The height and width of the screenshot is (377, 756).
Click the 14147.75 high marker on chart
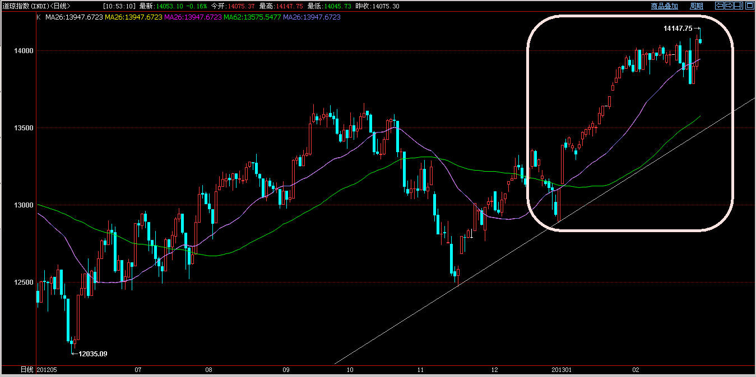678,28
